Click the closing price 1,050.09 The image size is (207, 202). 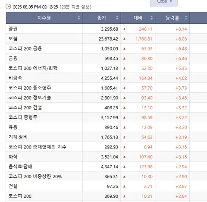click(x=110, y=49)
